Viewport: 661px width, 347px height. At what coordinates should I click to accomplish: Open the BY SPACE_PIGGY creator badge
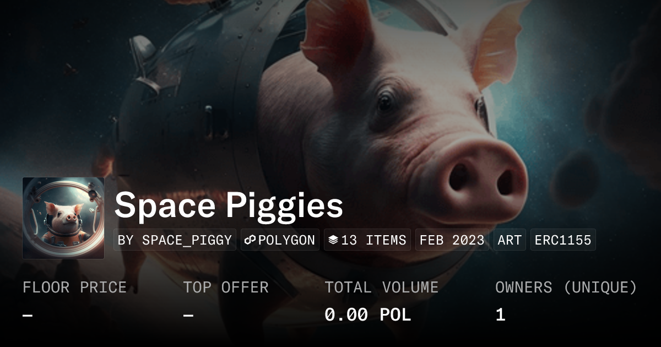175,240
